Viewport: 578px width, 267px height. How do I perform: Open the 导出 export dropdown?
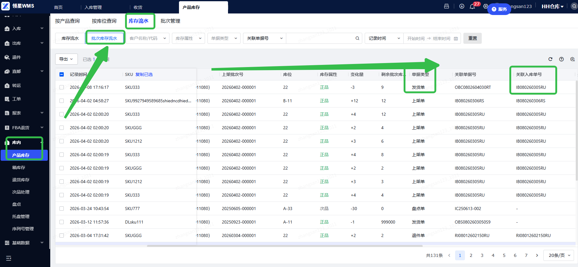point(66,59)
